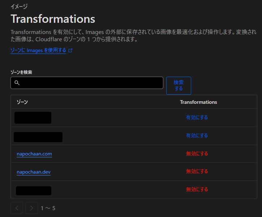262x217 pixels.
Task: Click 無効にする for napochaan.dev
Action: point(197,171)
